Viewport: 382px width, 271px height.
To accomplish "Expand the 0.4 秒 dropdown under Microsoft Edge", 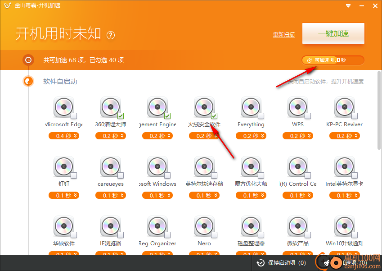I will pos(64,136).
